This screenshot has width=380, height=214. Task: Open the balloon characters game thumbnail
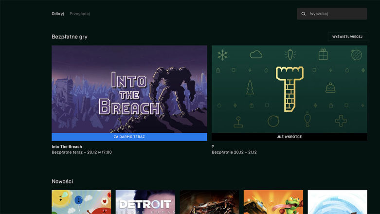tap(81, 202)
